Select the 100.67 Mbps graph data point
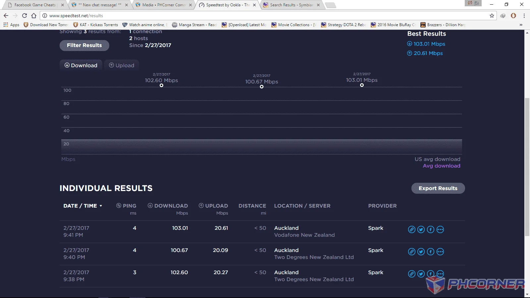Screen dimensions: 530x298 click(x=262, y=87)
